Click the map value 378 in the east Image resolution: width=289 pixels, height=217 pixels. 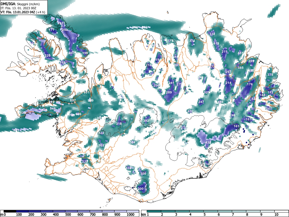pyautogui.click(x=271, y=75)
